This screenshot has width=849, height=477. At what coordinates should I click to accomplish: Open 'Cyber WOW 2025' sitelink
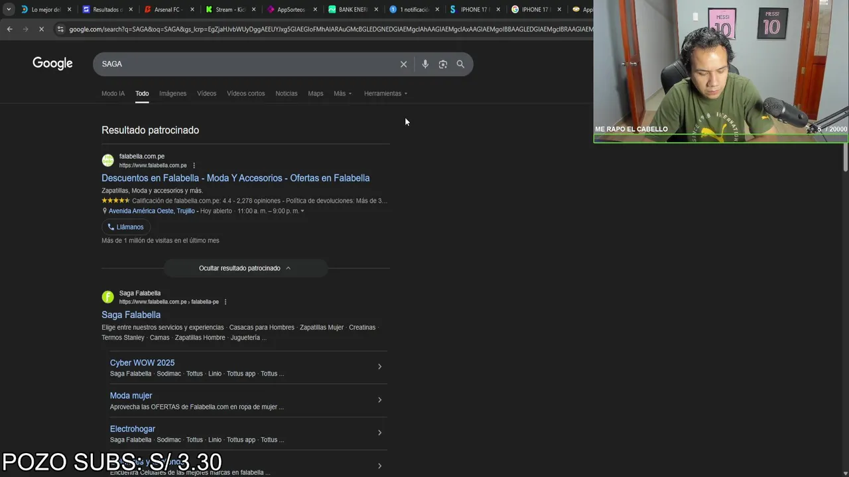pyautogui.click(x=142, y=363)
